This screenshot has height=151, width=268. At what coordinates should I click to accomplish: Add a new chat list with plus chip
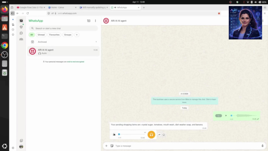click(77, 35)
